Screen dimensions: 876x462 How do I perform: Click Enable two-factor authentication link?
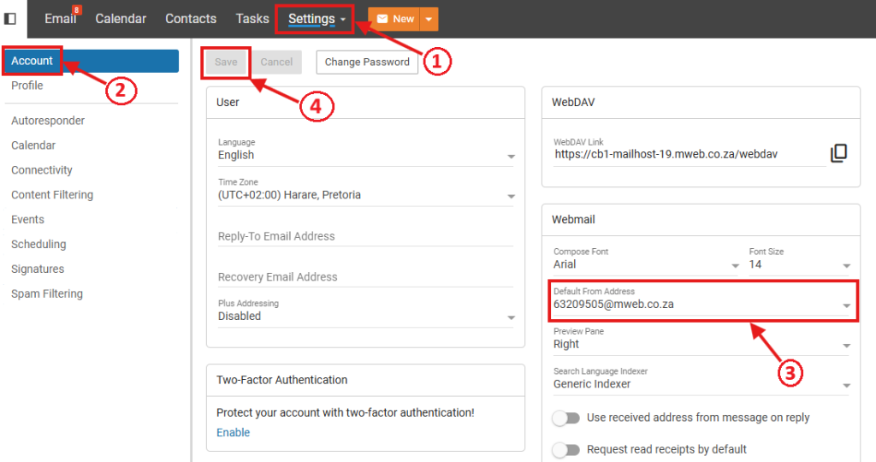[233, 432]
